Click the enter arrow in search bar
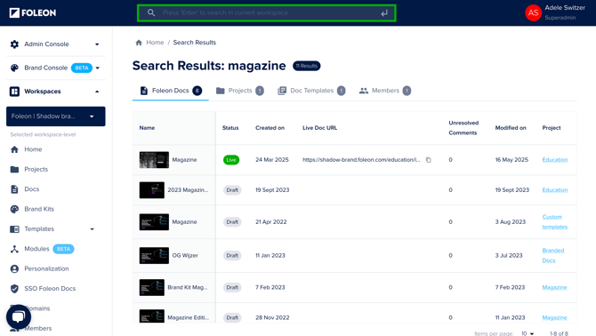 coord(384,13)
